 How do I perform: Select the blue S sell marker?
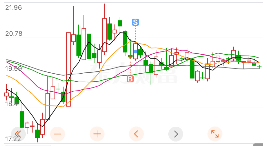[135, 22]
